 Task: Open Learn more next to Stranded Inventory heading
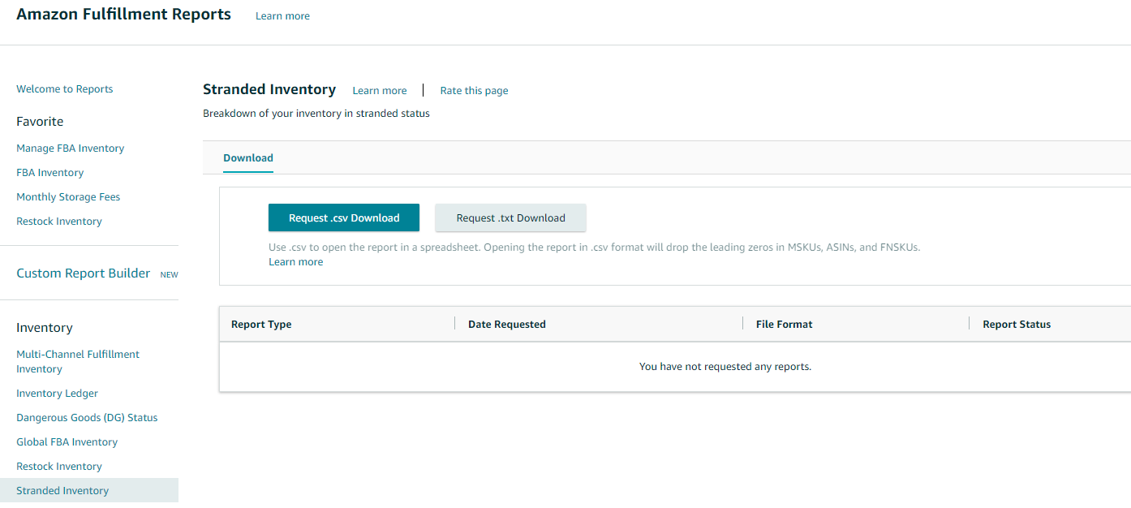tap(380, 91)
